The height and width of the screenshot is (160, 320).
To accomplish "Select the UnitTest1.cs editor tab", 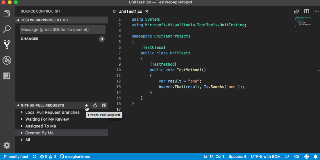I will click(130, 12).
